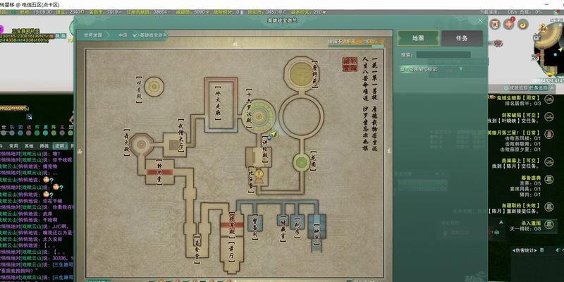Viewport: 564px width, 282px height.
Task: Collapse the quest tracker with the up arrow
Action: coord(551,87)
